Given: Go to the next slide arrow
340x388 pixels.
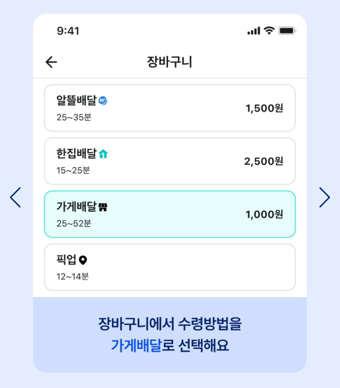Looking at the screenshot, I should pyautogui.click(x=324, y=197).
